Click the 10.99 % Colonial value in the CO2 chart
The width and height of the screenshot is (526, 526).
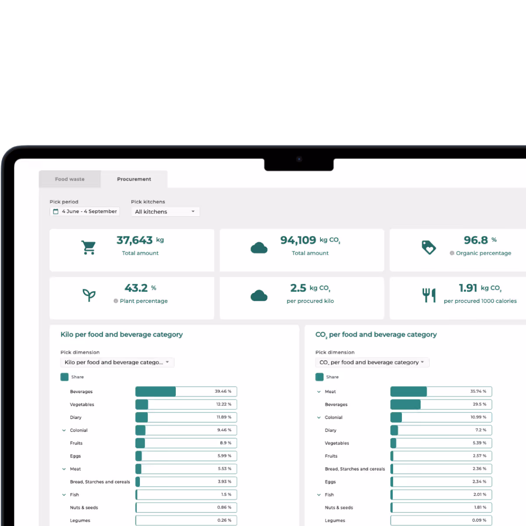pos(478,417)
